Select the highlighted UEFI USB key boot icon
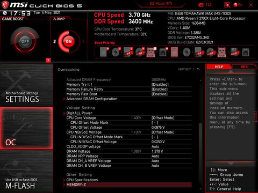Screen dimensions: 258x193 point(152,52)
